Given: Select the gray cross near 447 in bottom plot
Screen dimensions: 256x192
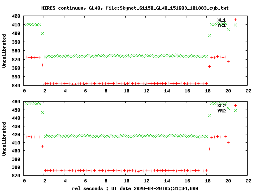Looking at the screenshot, I should pos(42,112).
